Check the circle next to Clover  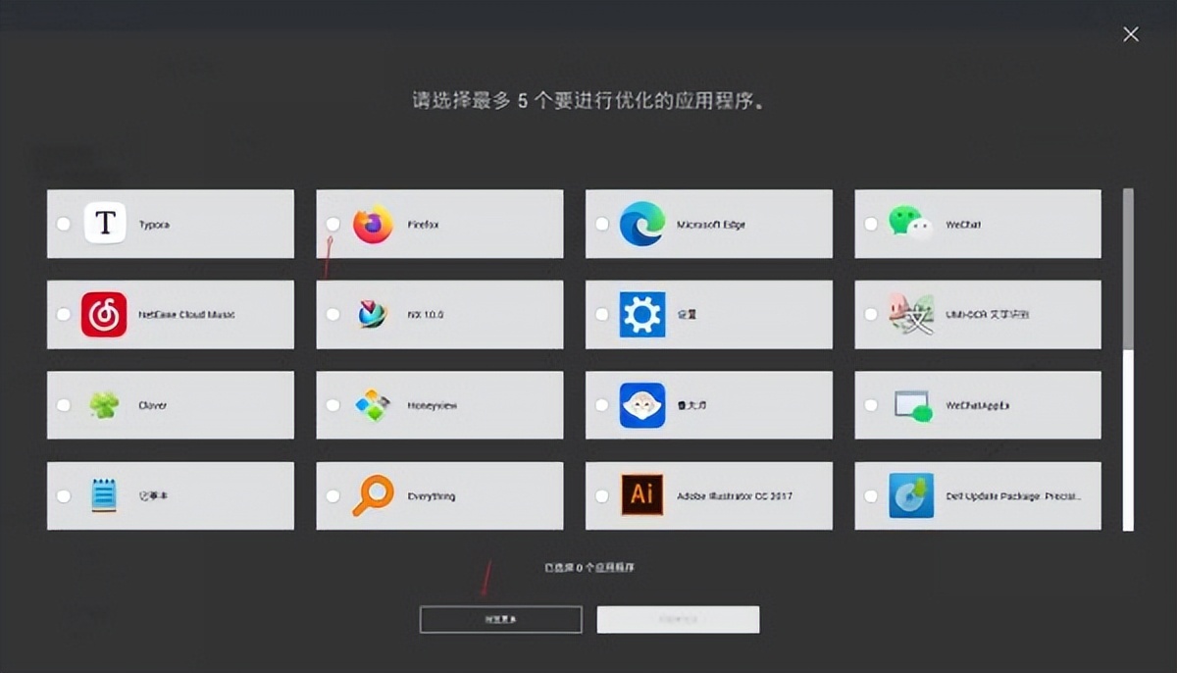(64, 404)
